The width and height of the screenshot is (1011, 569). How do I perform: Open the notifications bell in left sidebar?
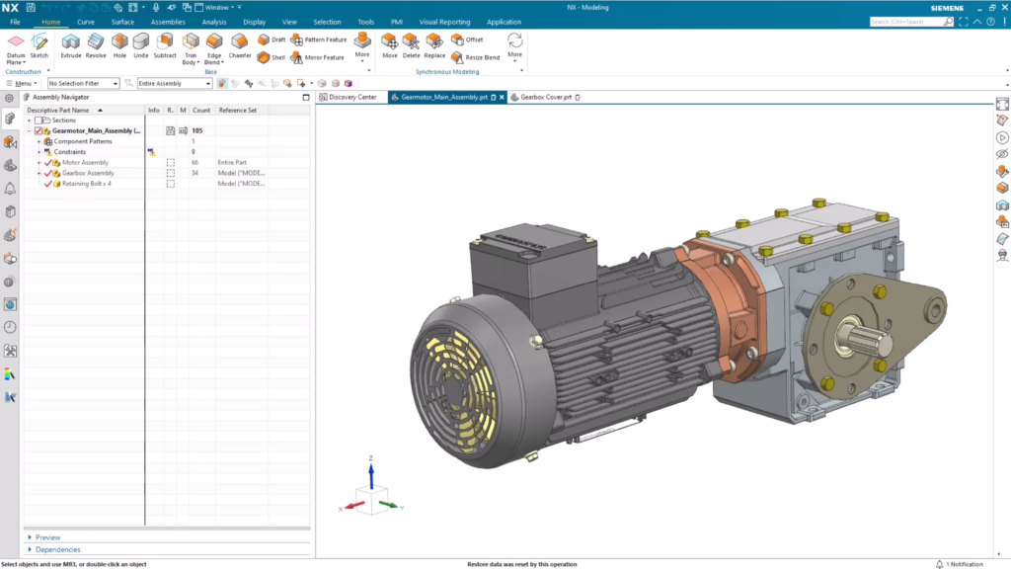pos(10,189)
